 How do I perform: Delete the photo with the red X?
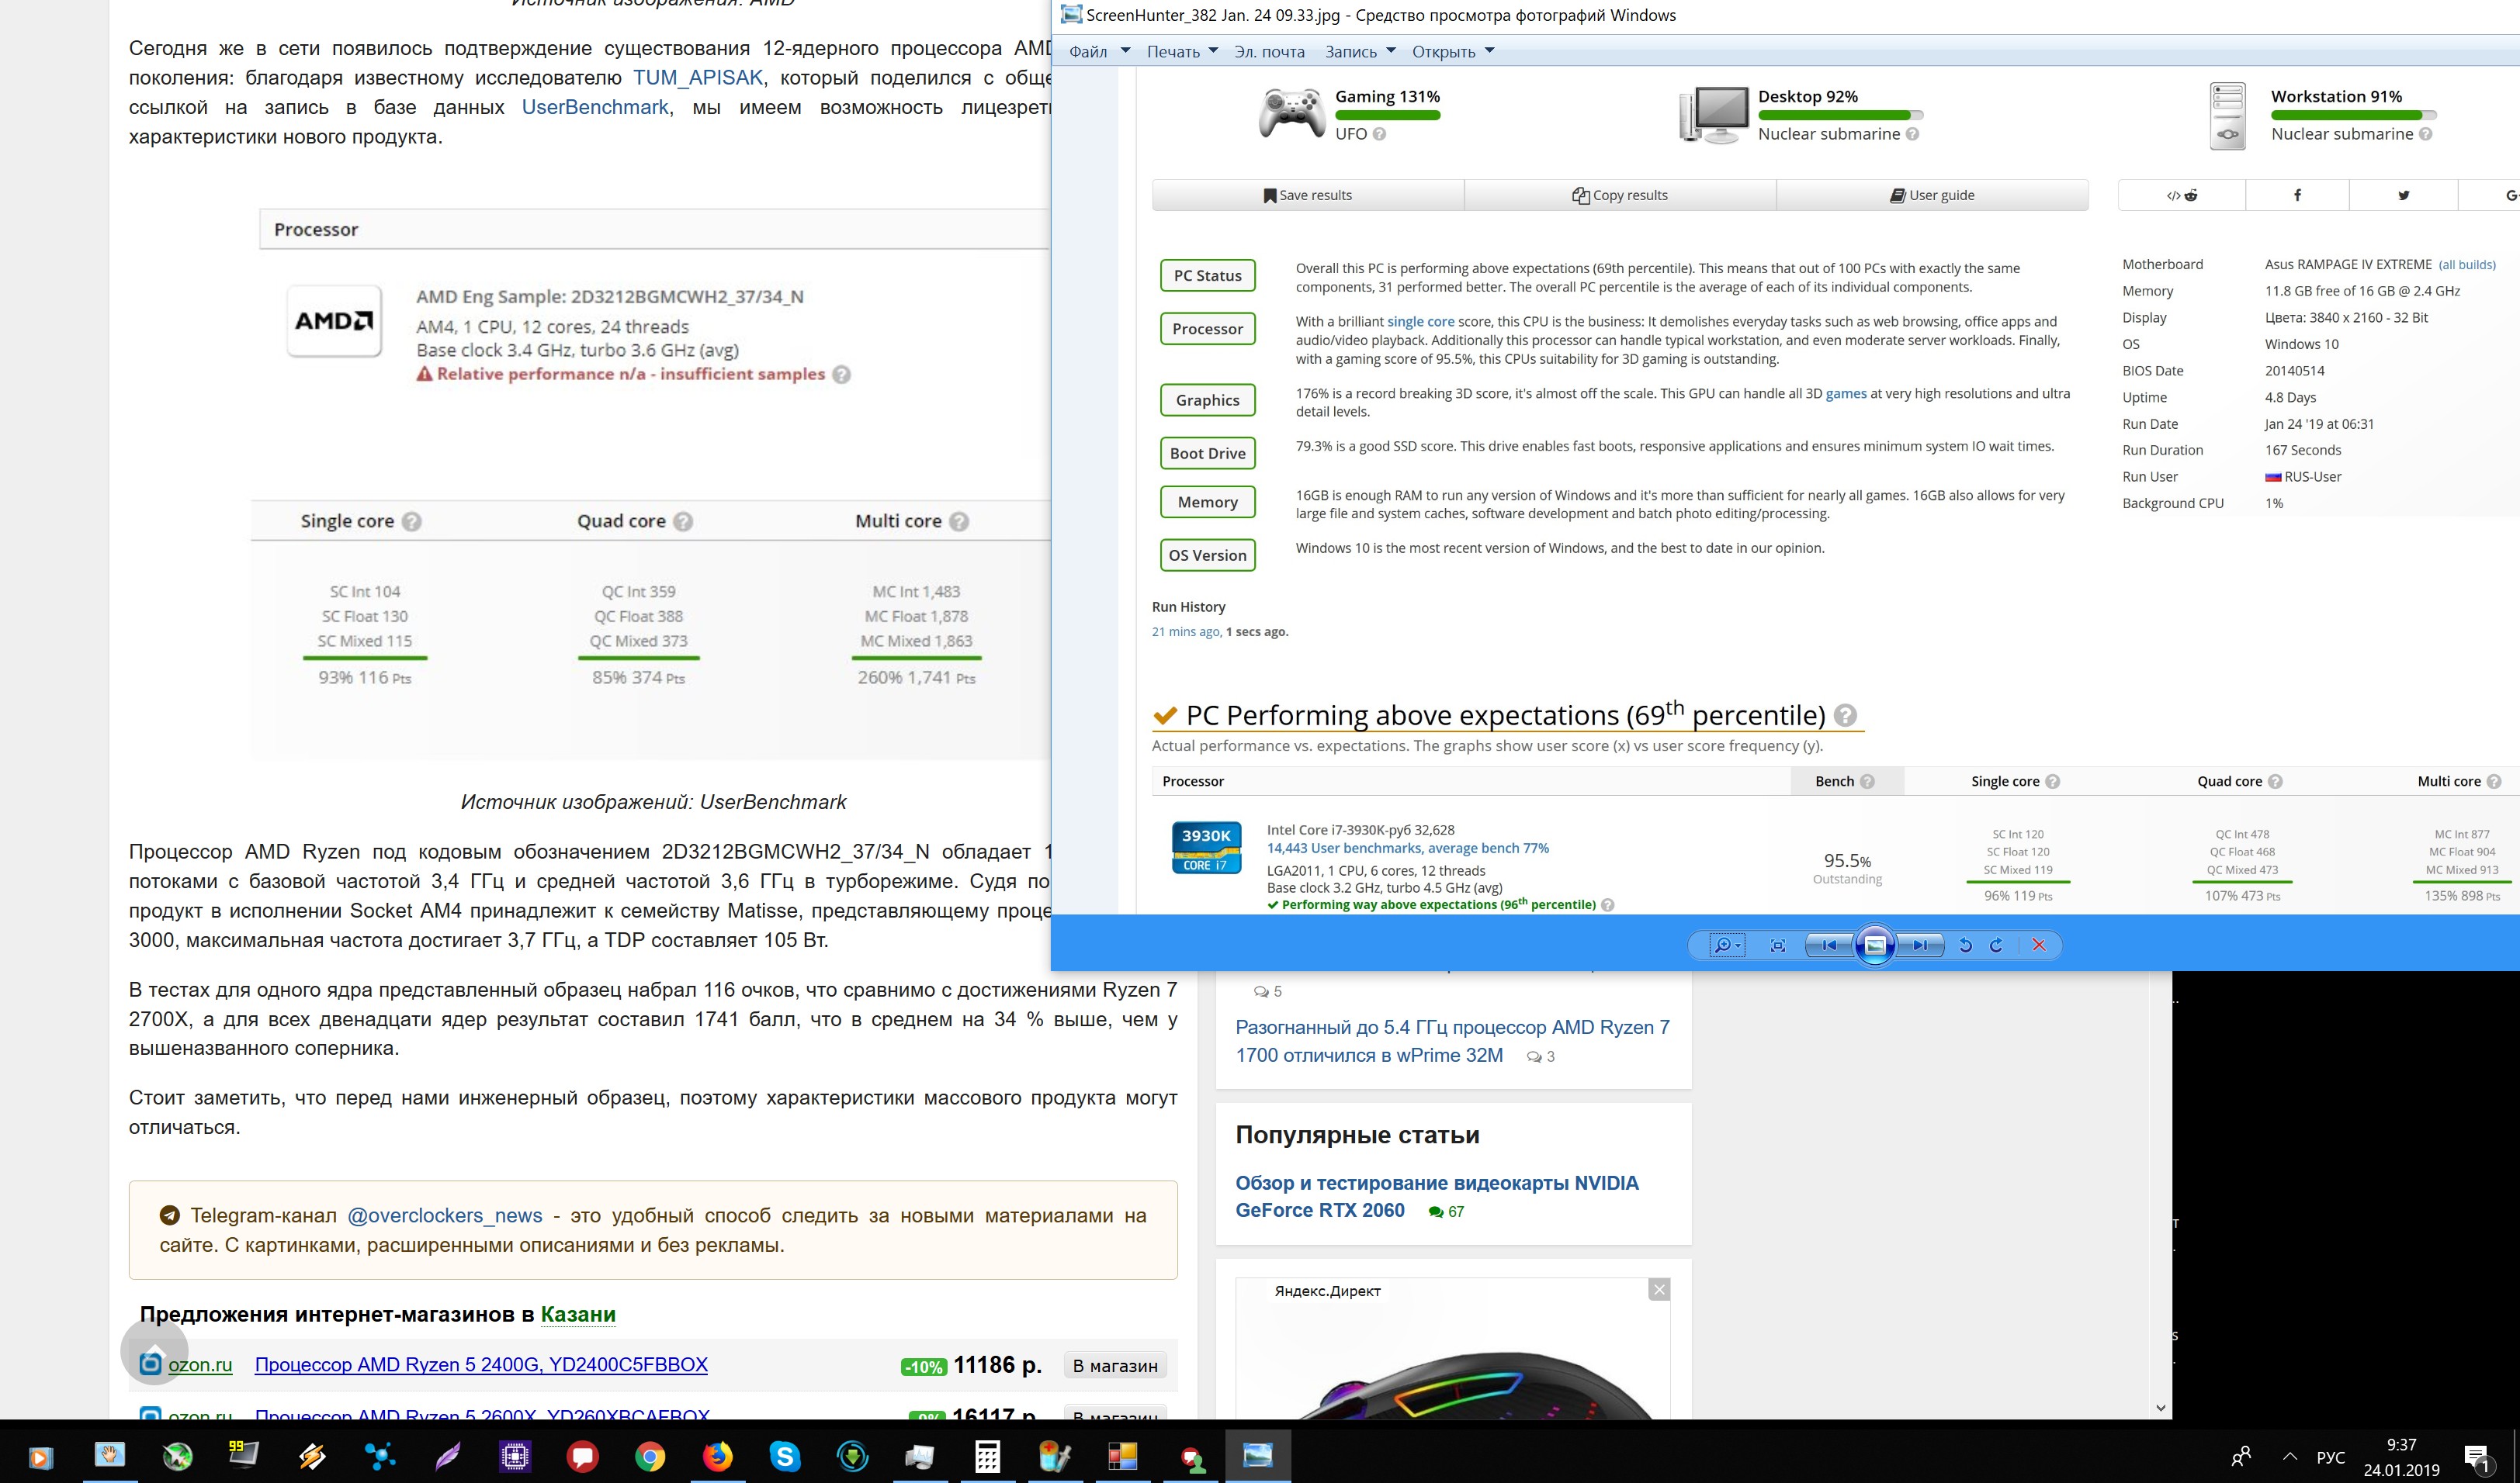point(2039,945)
